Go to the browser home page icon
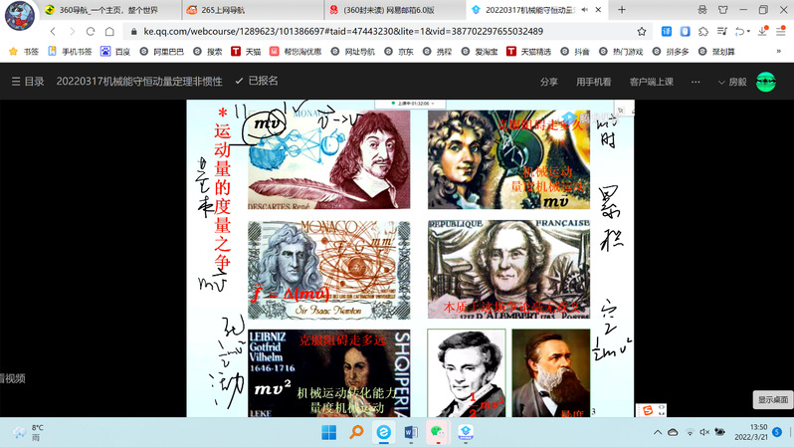Screen dimensions: 794x447 (x=109, y=31)
